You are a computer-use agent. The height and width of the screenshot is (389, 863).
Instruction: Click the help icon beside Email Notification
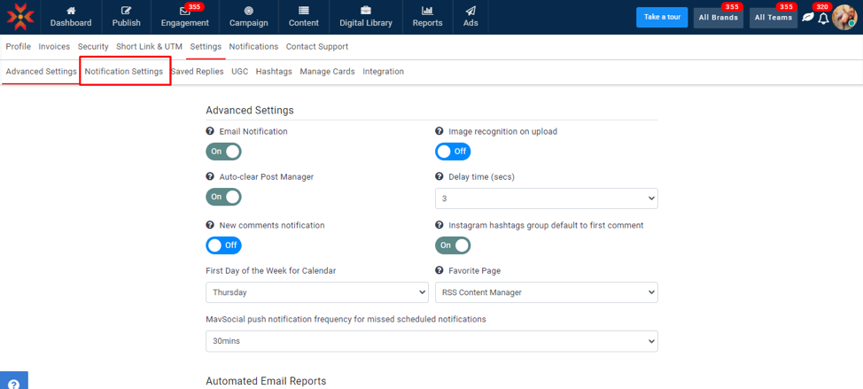point(210,131)
